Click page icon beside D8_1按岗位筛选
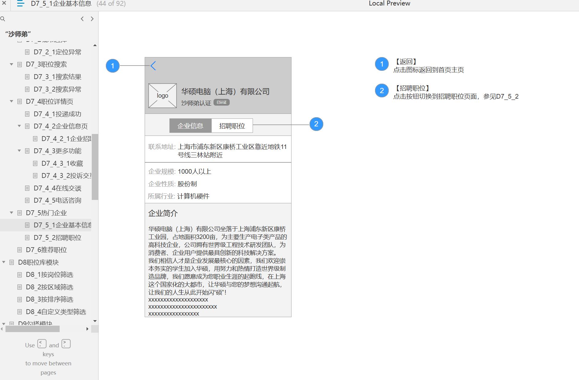579x380 pixels. (x=20, y=274)
